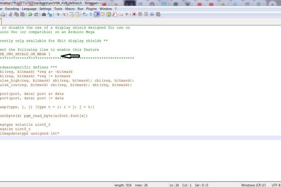
Task: Click the 'length : 916' status entry
Action: pyautogui.click(x=123, y=185)
